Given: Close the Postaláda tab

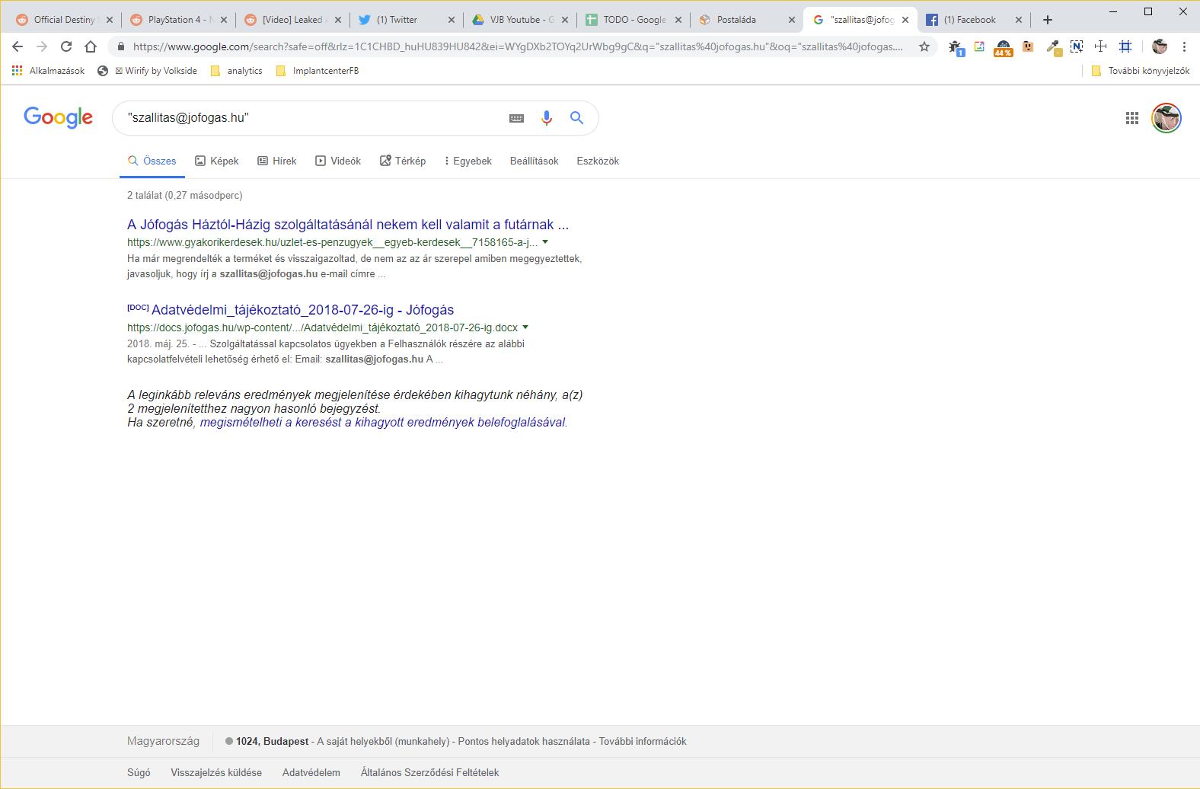Looking at the screenshot, I should point(792,20).
